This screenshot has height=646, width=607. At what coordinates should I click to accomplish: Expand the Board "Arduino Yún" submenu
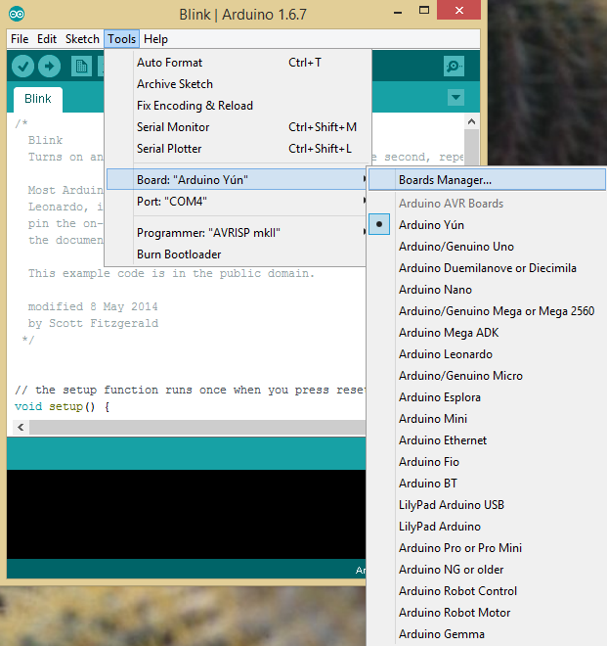[x=237, y=180]
